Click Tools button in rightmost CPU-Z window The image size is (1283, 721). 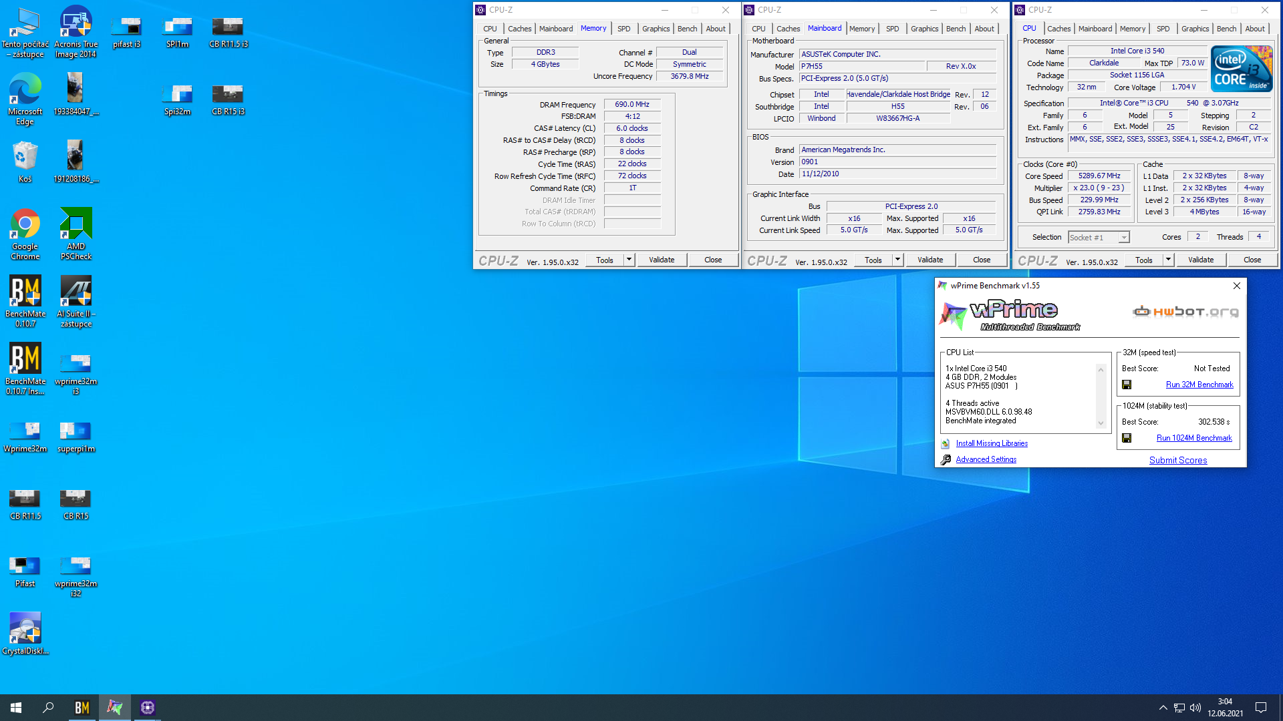click(x=1144, y=260)
